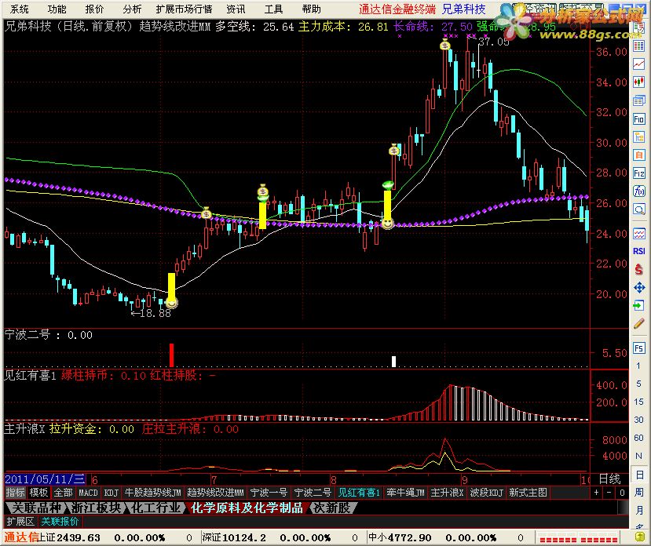Click the FS intraday chart icon
The height and width of the screenshot is (546, 651).
pyautogui.click(x=639, y=348)
